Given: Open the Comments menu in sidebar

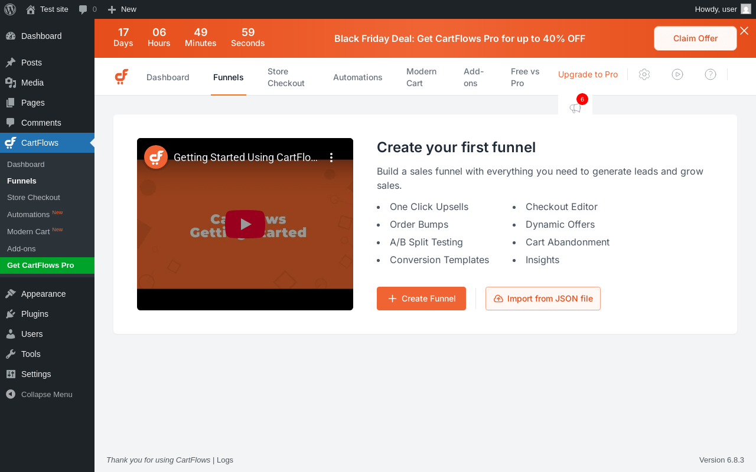Looking at the screenshot, I should point(47,123).
